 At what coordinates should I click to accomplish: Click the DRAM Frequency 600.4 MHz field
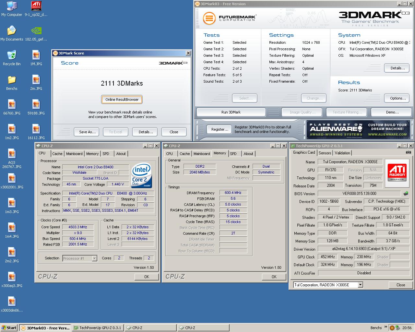click(233, 193)
